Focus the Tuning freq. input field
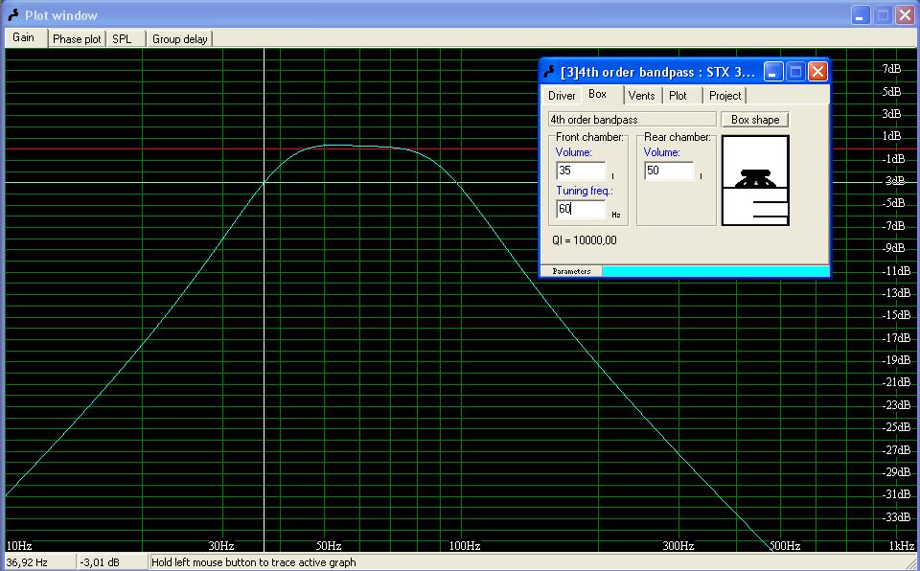This screenshot has width=920, height=571. click(x=581, y=209)
